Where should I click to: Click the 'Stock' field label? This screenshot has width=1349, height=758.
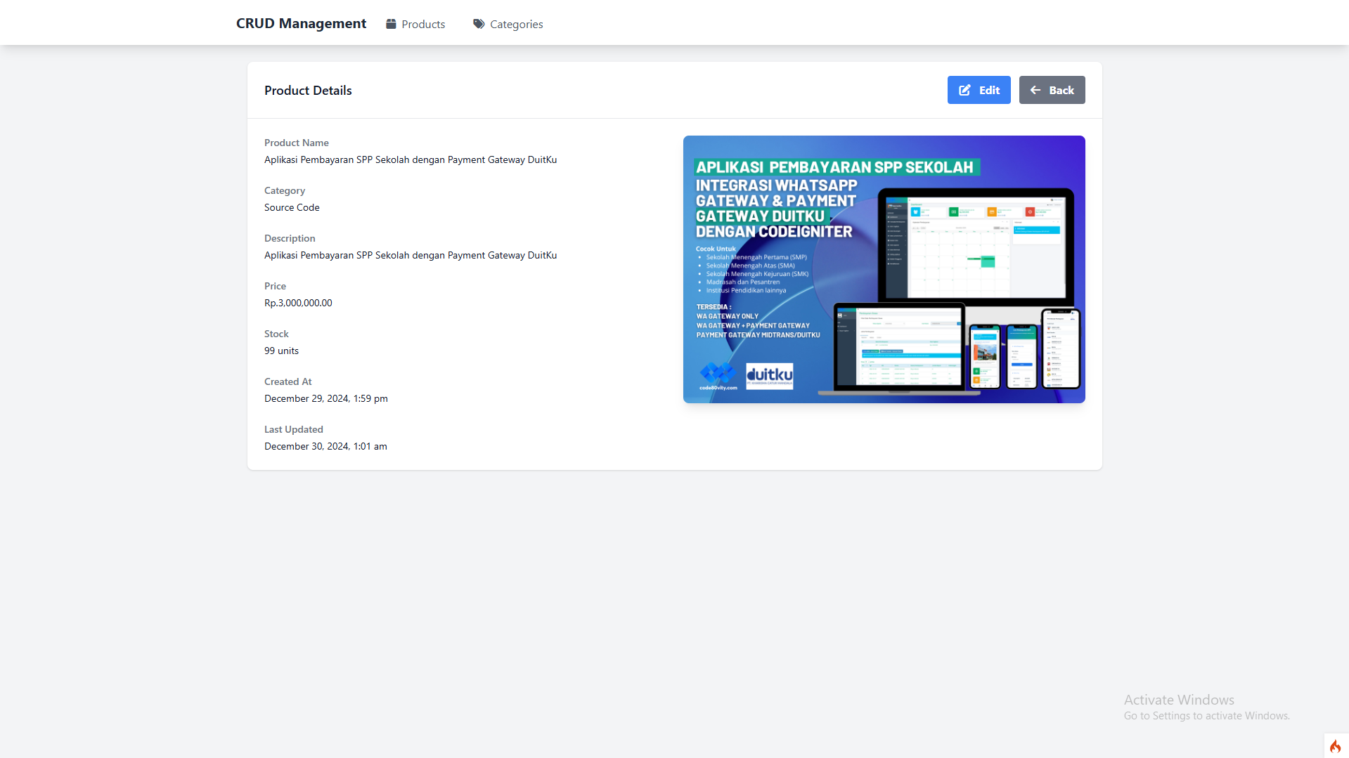pos(276,334)
